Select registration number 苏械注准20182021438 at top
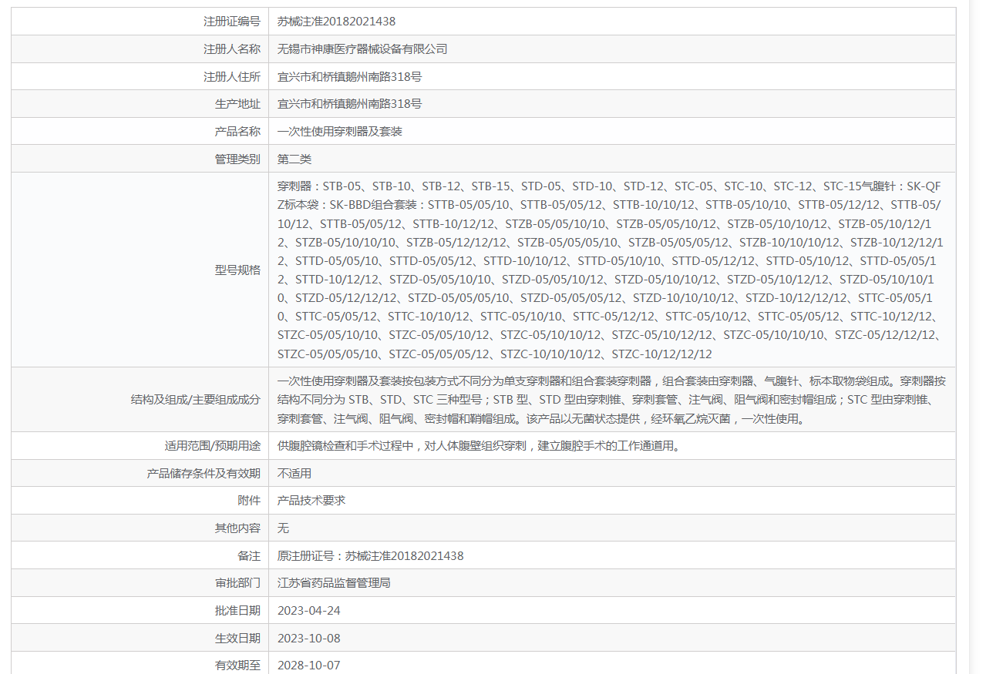The height and width of the screenshot is (674, 986). (336, 22)
